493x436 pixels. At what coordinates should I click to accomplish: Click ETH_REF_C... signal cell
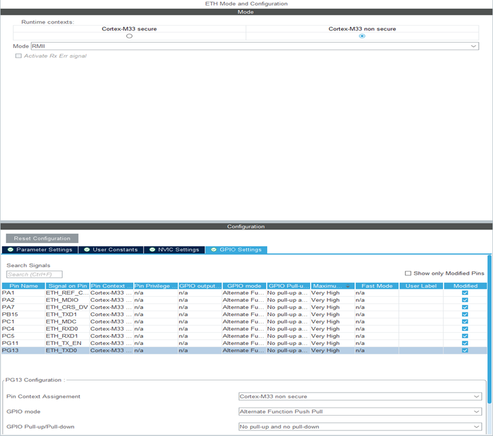click(67, 293)
